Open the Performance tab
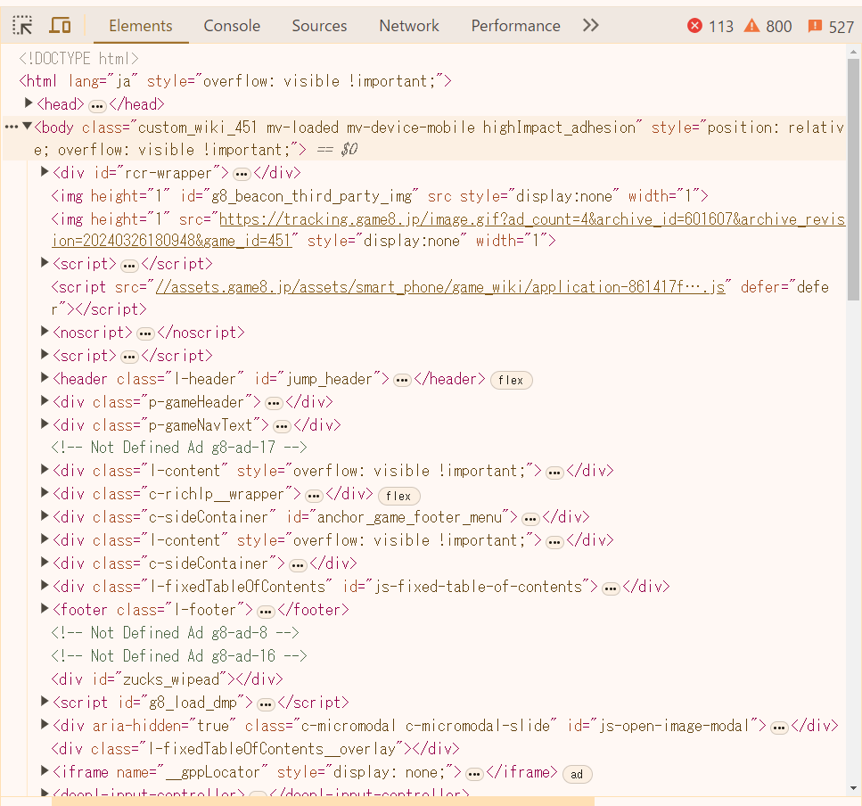This screenshot has width=862, height=806. (515, 26)
